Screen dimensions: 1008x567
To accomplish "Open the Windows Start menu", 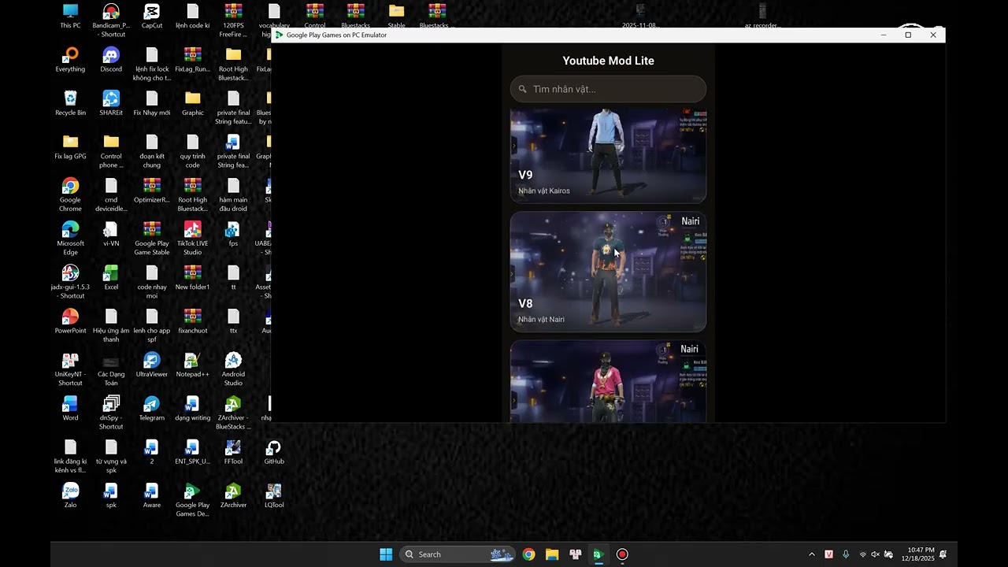I will coord(386,554).
